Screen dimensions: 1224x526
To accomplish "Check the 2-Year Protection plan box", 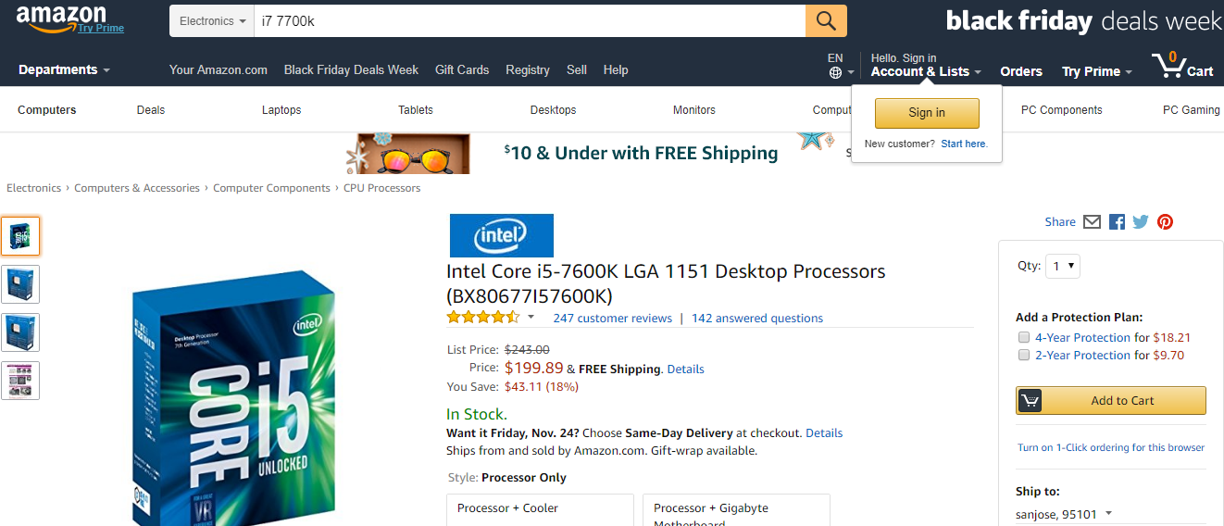I will [x=1024, y=355].
